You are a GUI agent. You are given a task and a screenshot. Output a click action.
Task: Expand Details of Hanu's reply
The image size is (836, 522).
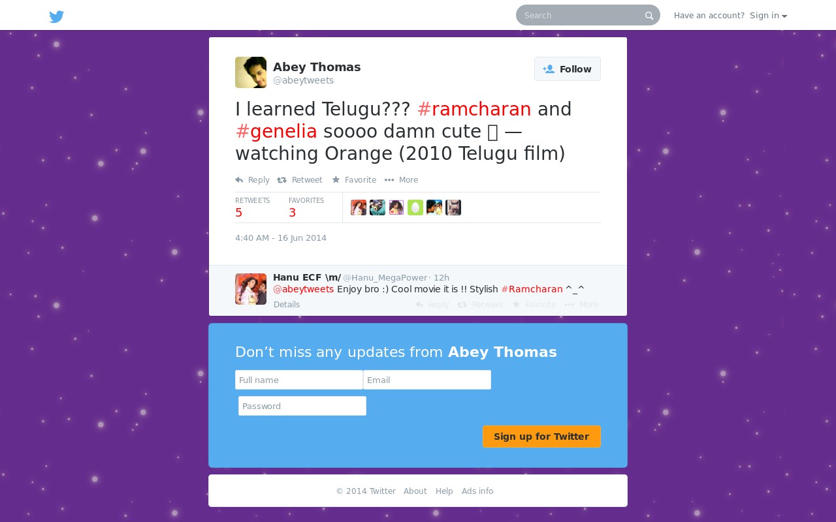287,305
